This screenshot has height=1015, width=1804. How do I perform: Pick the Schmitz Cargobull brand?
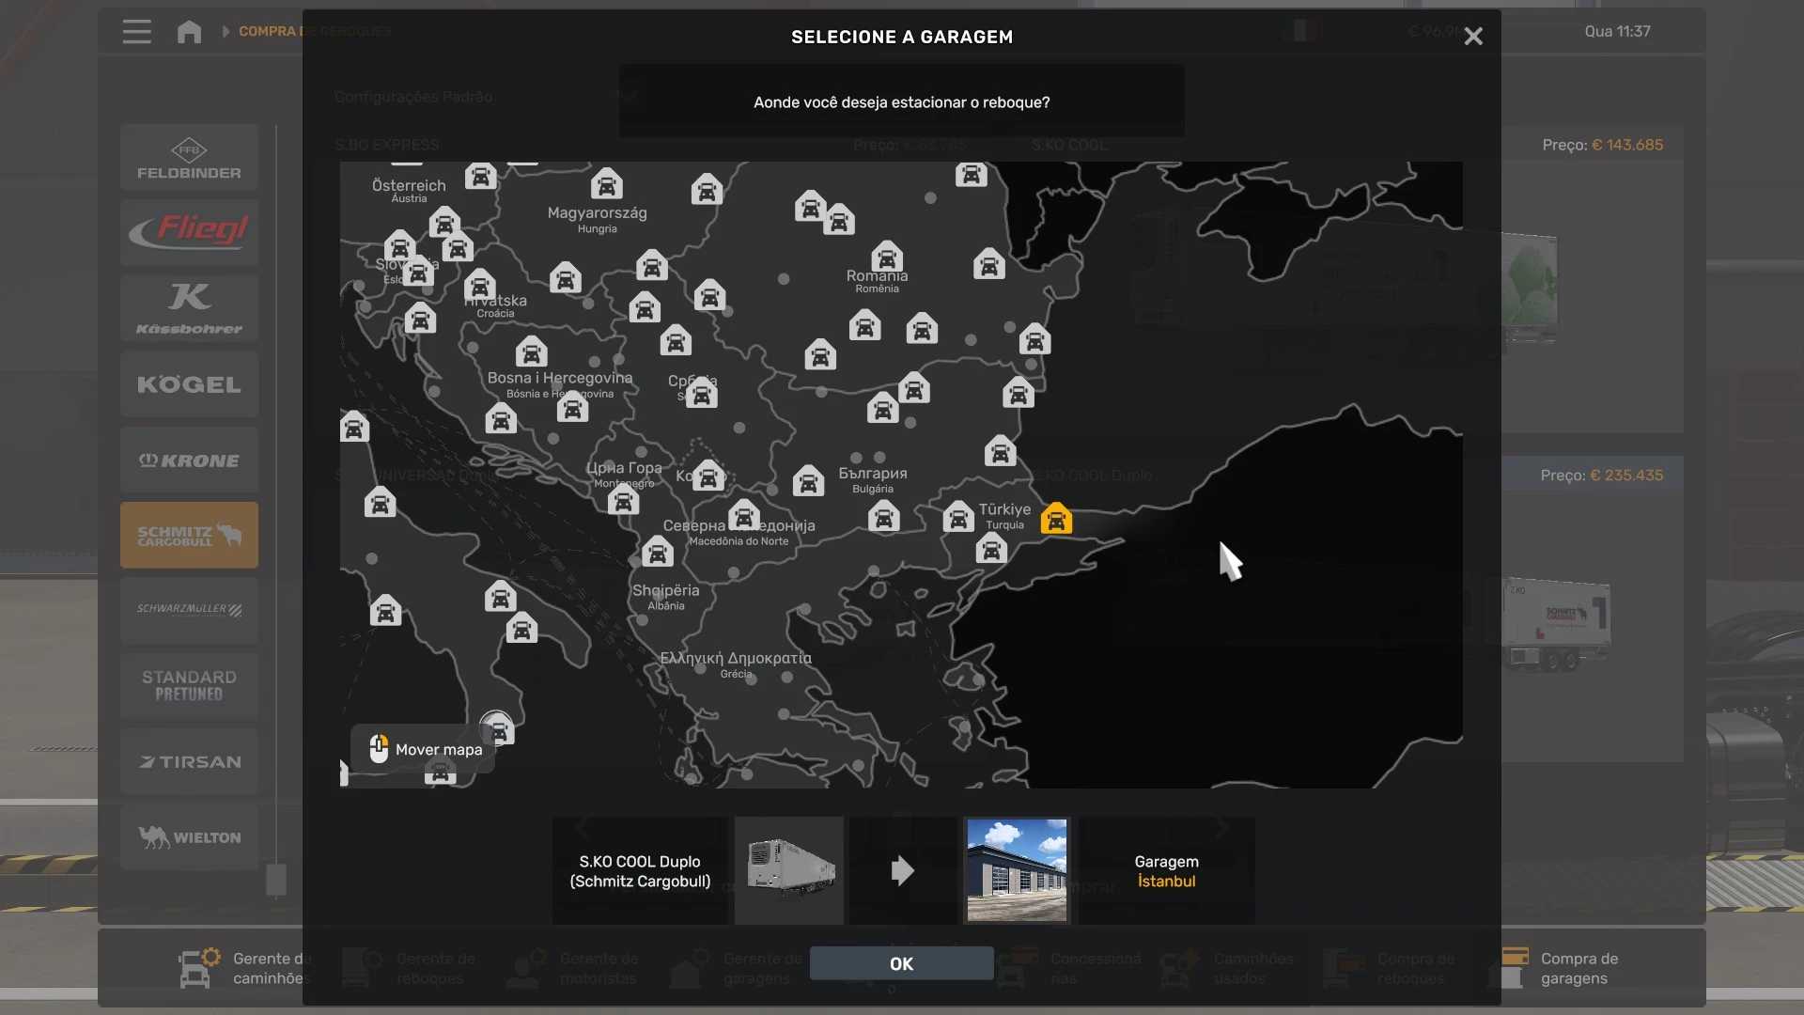tap(189, 535)
